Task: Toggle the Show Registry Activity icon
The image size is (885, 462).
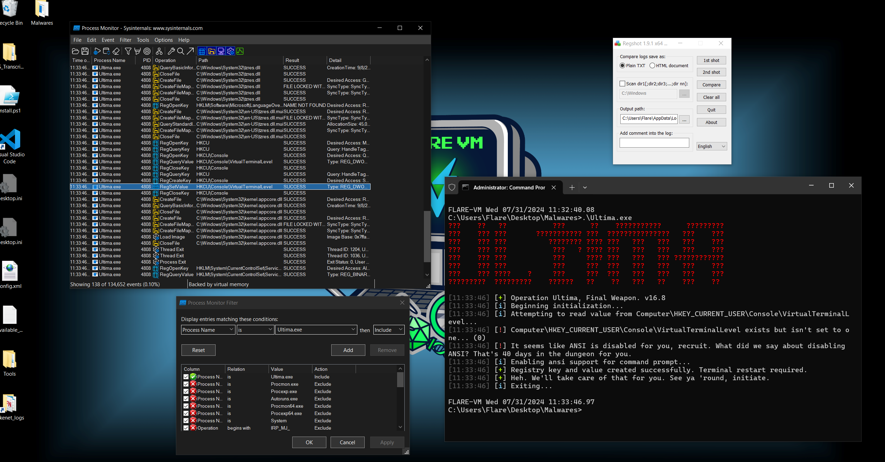Action: (x=202, y=51)
